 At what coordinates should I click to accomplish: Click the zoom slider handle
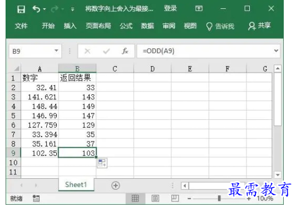[219, 198]
